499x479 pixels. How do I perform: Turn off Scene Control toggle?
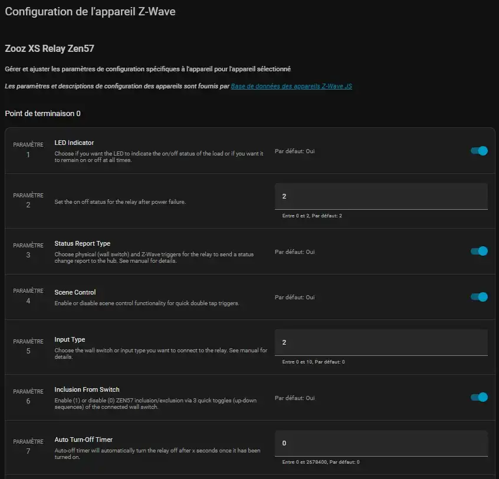click(479, 297)
